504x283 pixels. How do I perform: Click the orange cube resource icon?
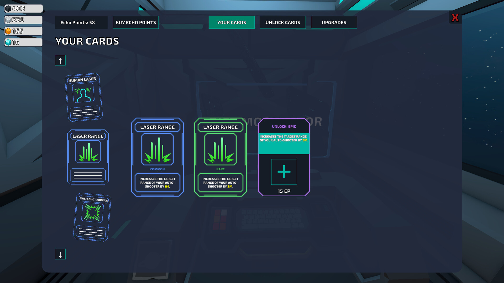[8, 31]
